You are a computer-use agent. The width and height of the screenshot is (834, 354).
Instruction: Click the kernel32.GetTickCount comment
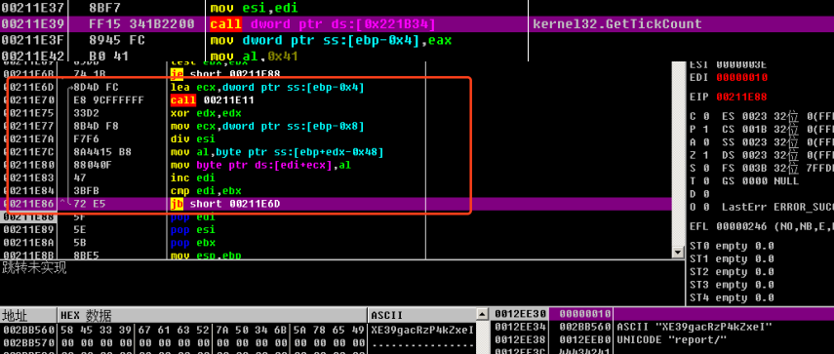(617, 24)
